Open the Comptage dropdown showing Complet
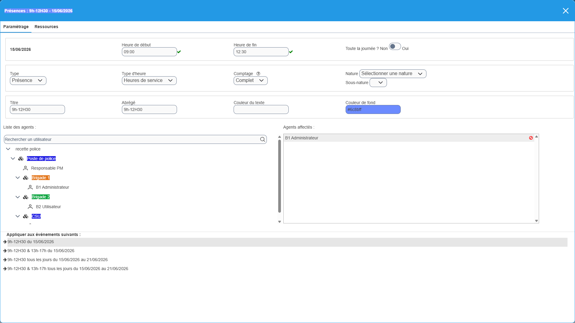 (x=251, y=80)
